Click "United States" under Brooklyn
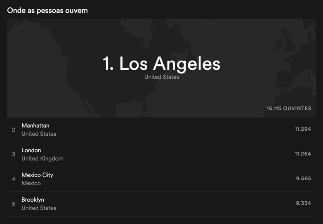Screen dimensions: 323x224 coord(39,208)
